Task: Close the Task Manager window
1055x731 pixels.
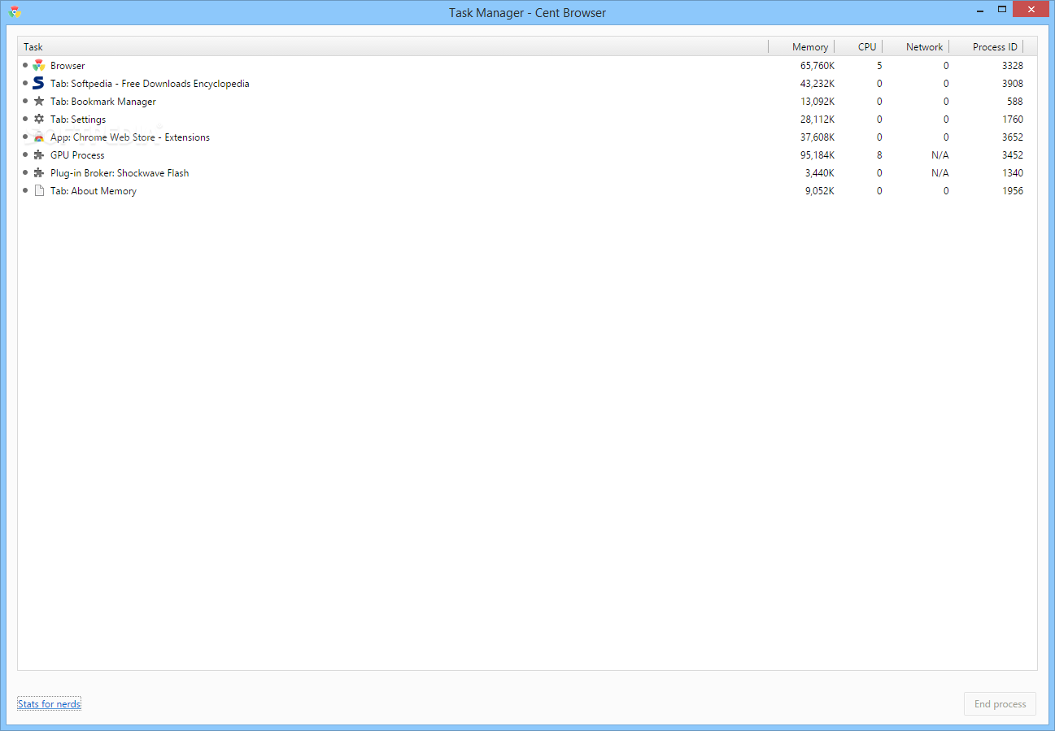Action: tap(1031, 9)
